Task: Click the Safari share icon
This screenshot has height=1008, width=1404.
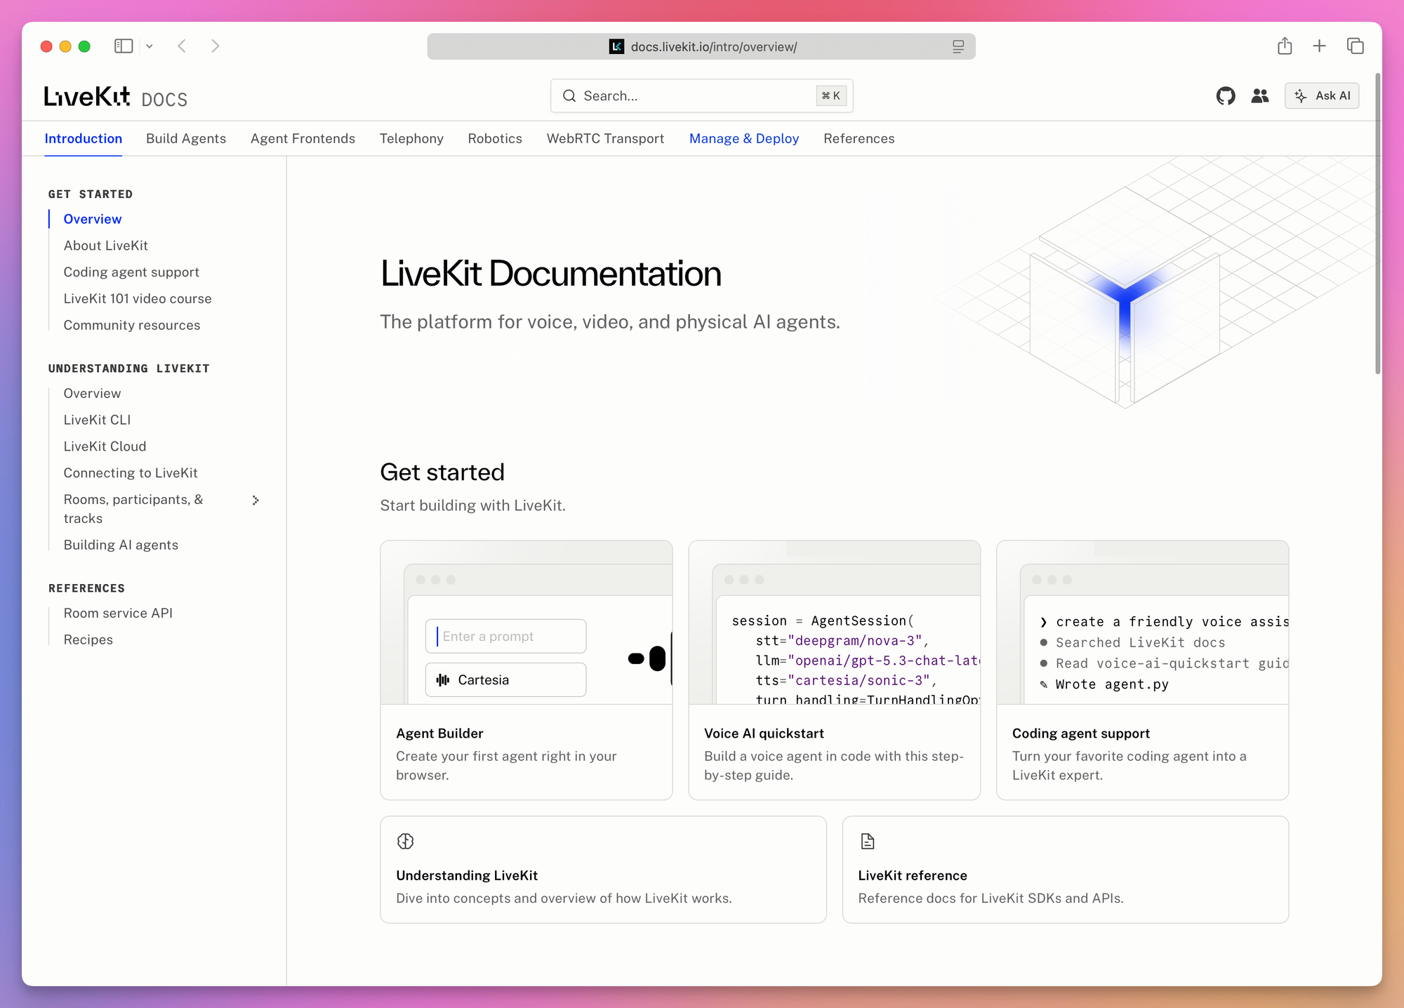Action: coord(1285,46)
